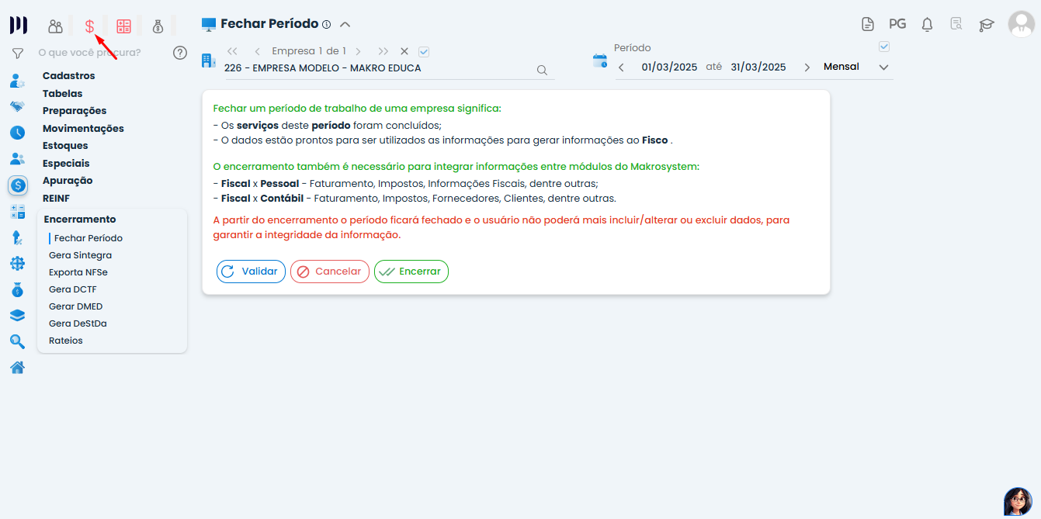The width and height of the screenshot is (1041, 519).
Task: Expand the Estoques menu
Action: (x=65, y=146)
